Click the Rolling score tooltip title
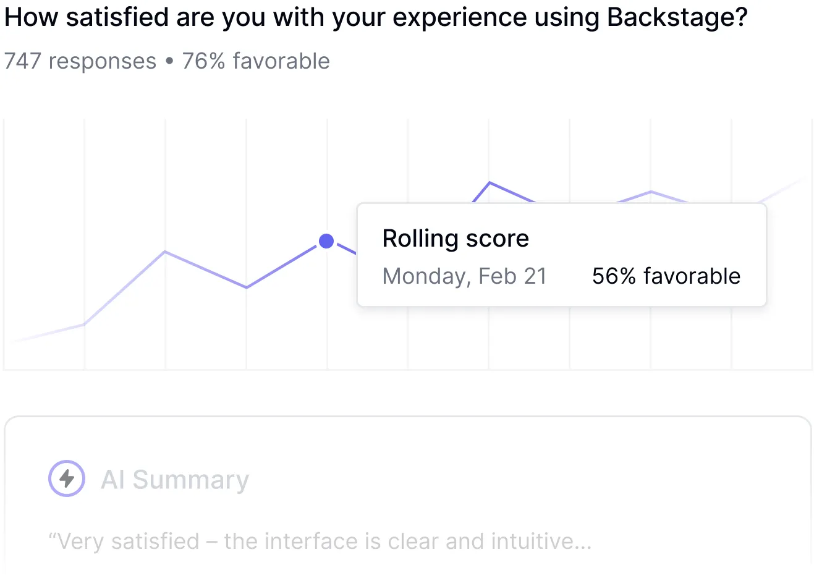814x586 pixels. 456,239
